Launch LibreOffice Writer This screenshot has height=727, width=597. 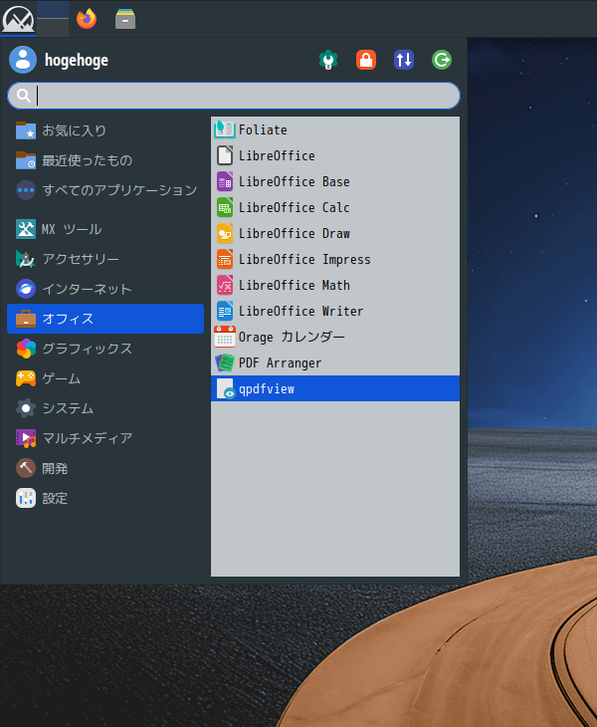(300, 311)
